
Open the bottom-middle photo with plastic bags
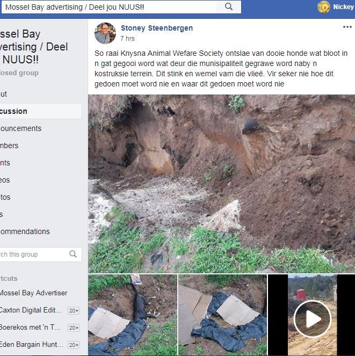click(x=222, y=315)
